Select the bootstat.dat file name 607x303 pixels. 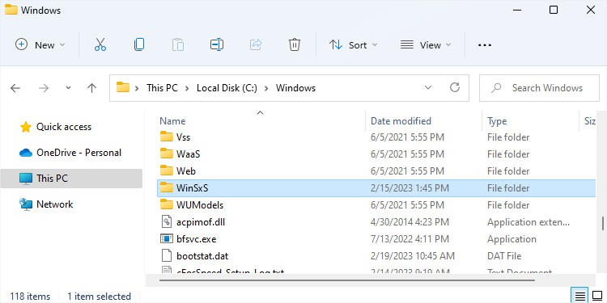(x=202, y=256)
